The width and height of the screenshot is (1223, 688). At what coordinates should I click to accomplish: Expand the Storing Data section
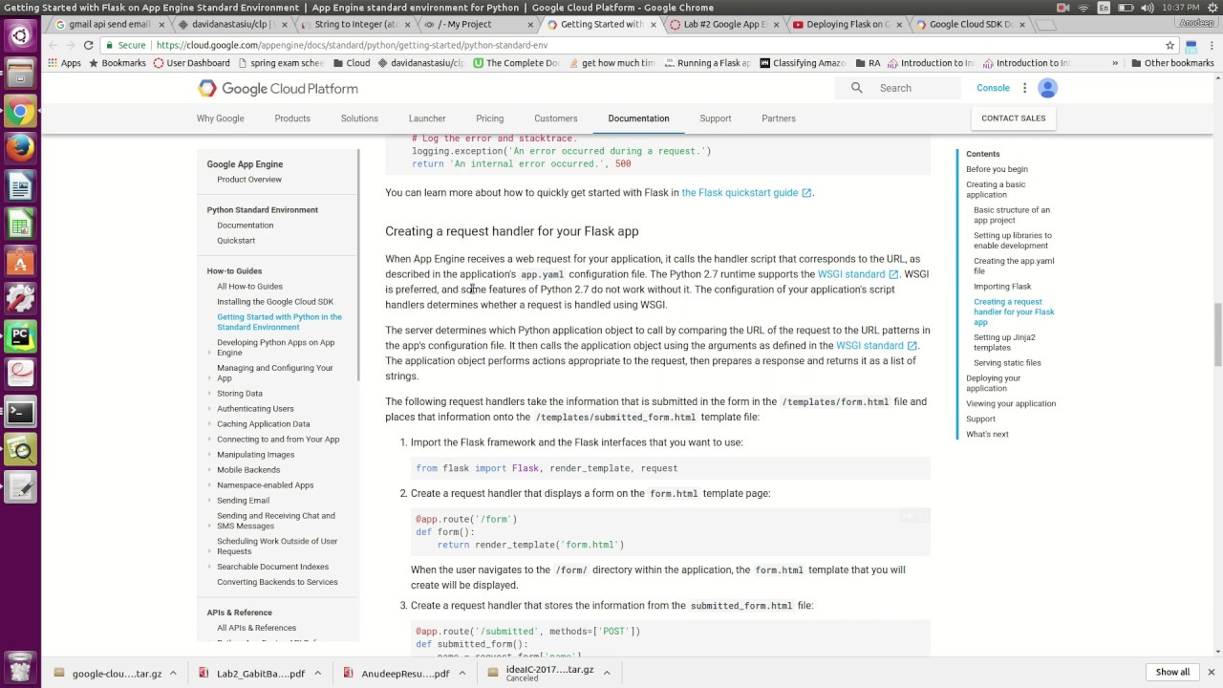[210, 394]
